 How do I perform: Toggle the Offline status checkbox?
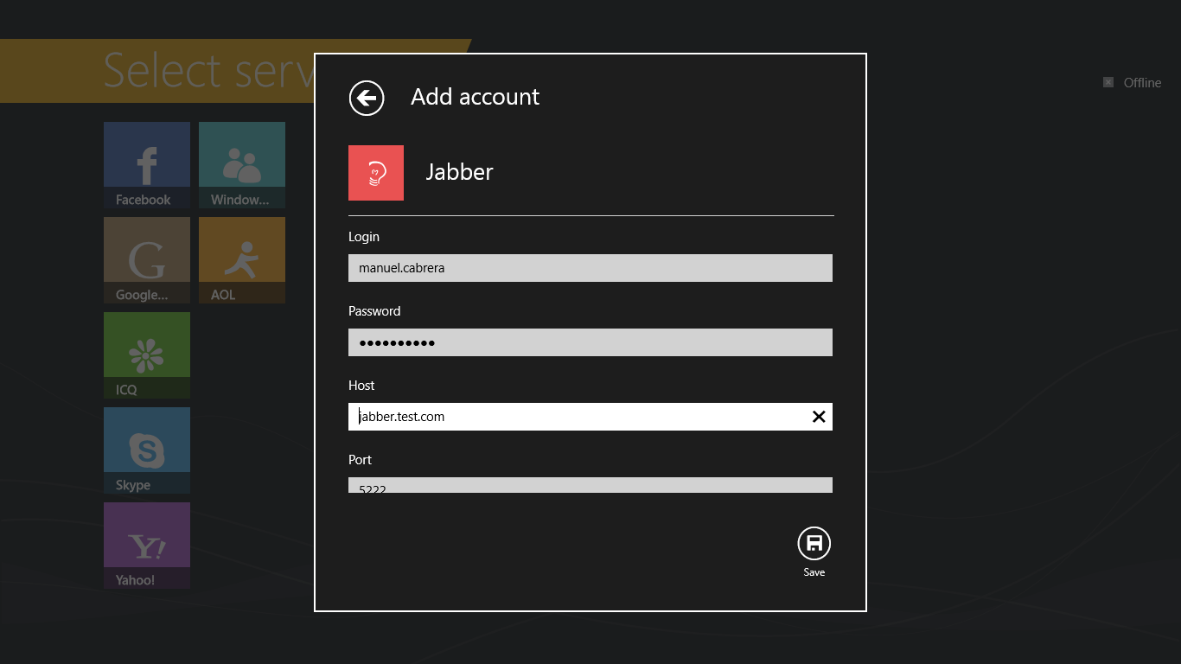1108,82
